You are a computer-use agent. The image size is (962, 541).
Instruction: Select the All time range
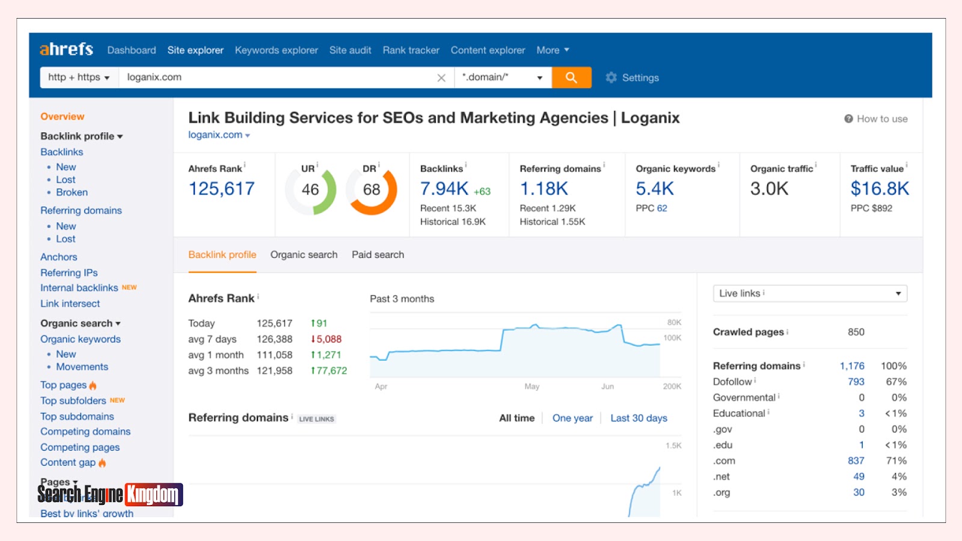(517, 418)
